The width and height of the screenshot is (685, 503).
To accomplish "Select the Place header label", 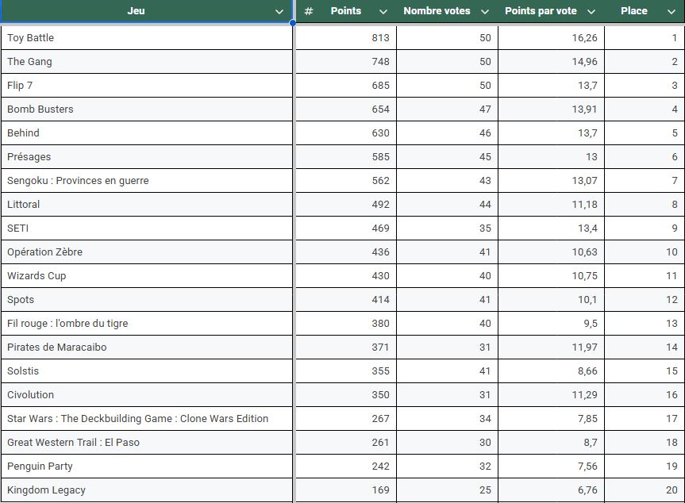I will tap(634, 11).
